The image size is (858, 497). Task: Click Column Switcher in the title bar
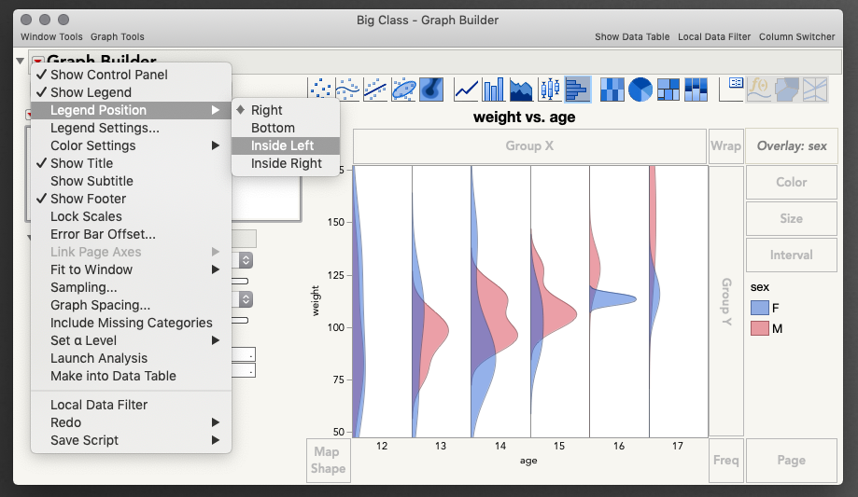pos(796,36)
